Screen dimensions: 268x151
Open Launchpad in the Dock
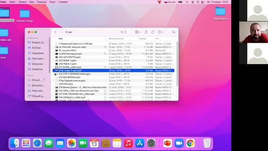(26, 143)
